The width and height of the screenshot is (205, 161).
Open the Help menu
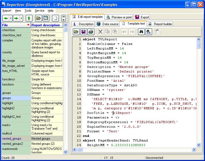tap(51, 11)
